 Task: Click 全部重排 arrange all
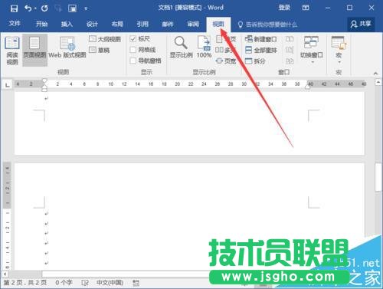pyautogui.click(x=261, y=50)
